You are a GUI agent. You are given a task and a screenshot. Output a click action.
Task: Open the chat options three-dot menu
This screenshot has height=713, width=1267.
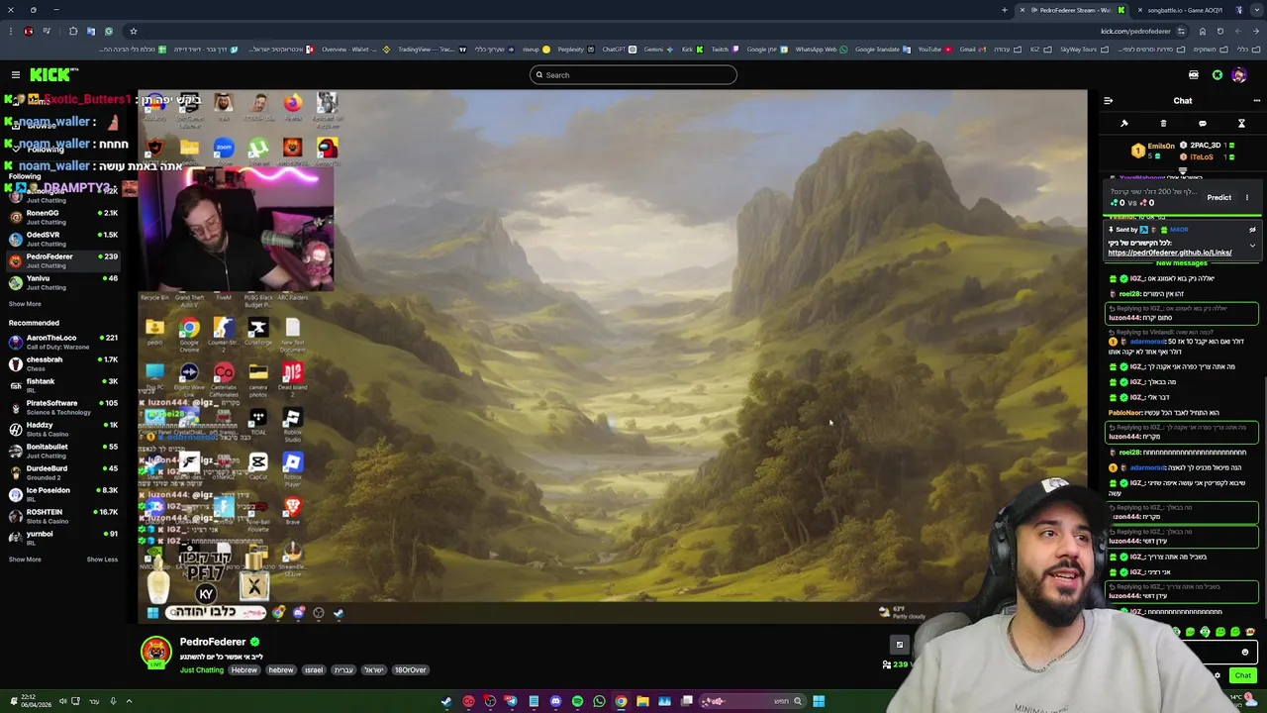1256,101
